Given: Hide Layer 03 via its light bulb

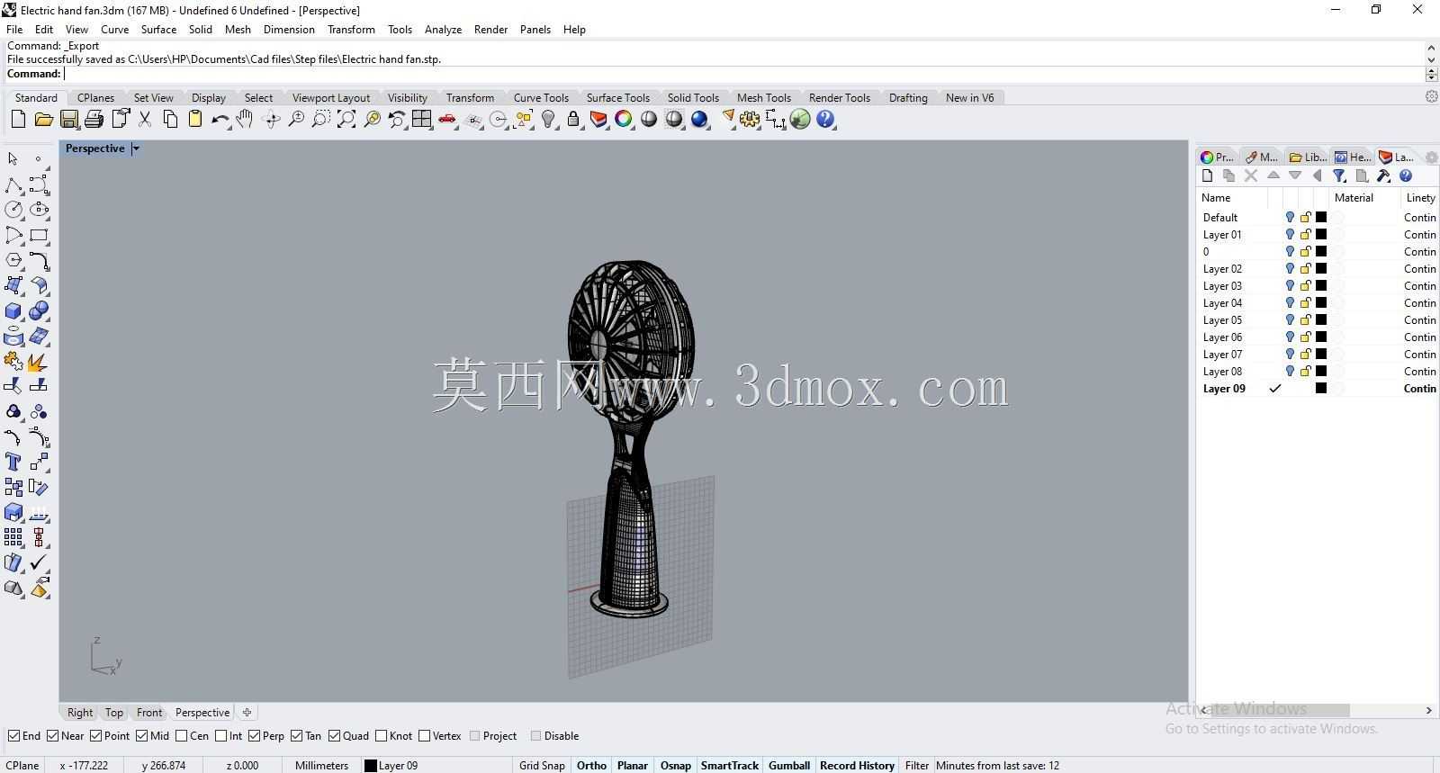Looking at the screenshot, I should (1290, 286).
